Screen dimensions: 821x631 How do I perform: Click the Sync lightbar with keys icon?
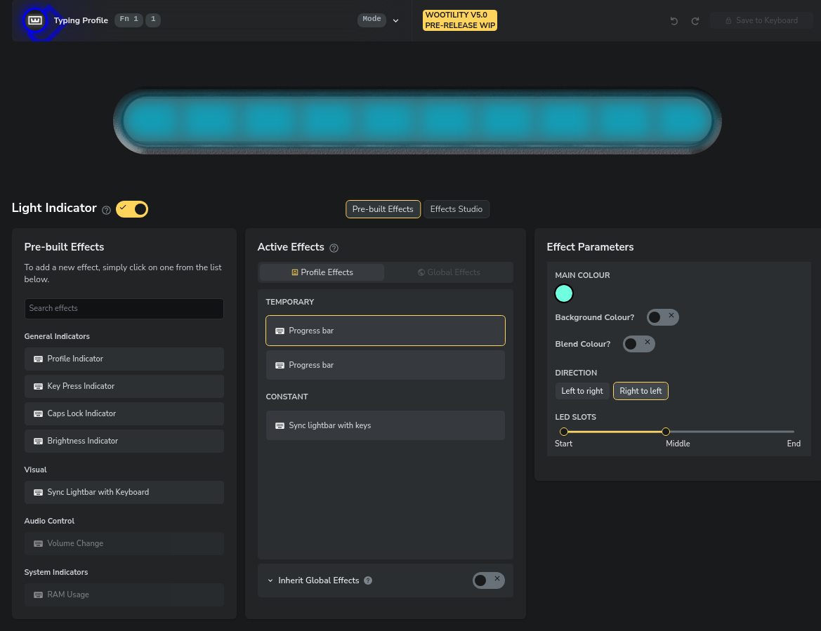(280, 425)
